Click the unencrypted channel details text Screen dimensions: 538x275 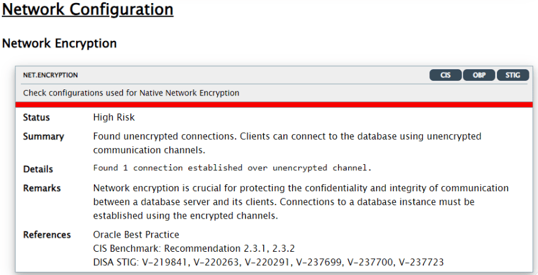(x=232, y=168)
